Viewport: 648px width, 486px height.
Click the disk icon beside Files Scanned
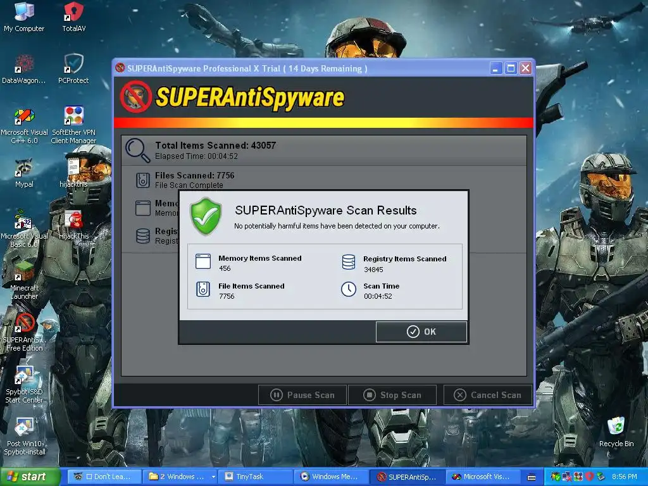(142, 180)
